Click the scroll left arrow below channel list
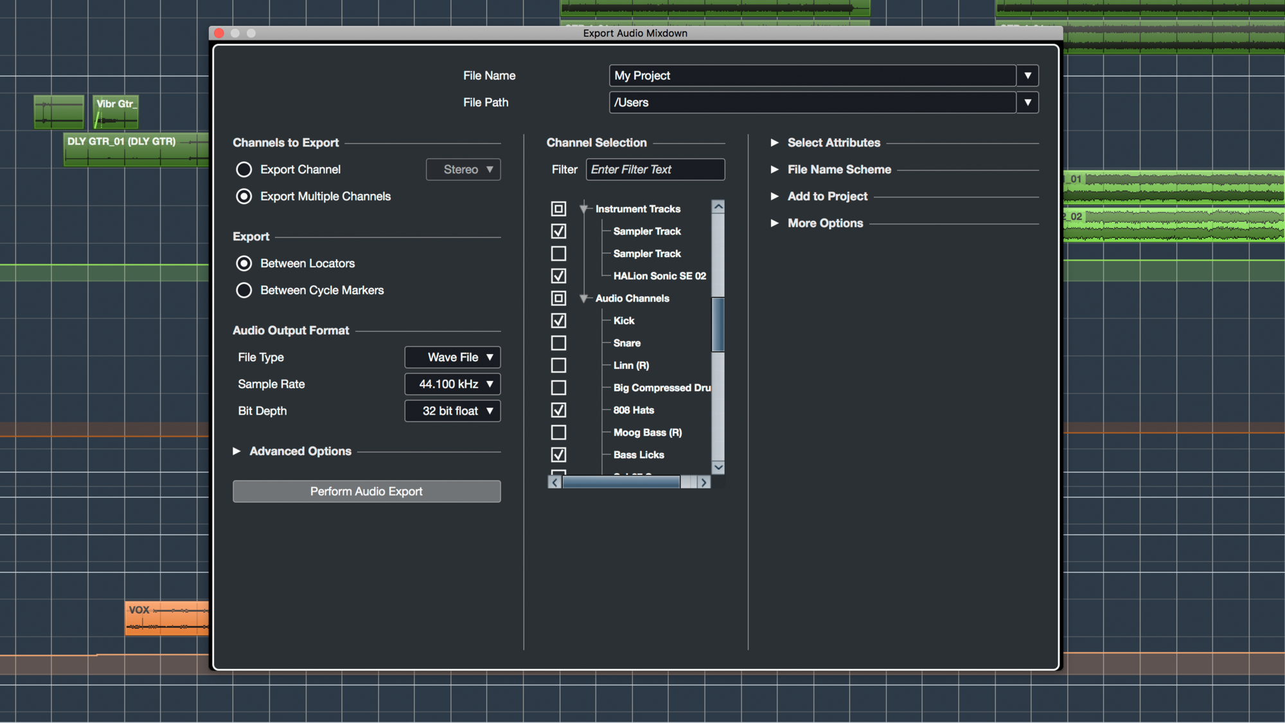Screen dimensions: 1285x723 click(x=555, y=482)
